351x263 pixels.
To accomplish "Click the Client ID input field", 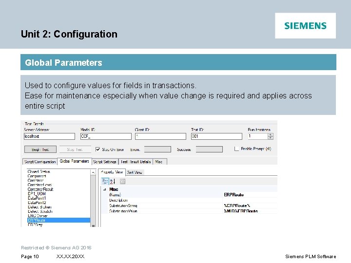I will pos(160,136).
